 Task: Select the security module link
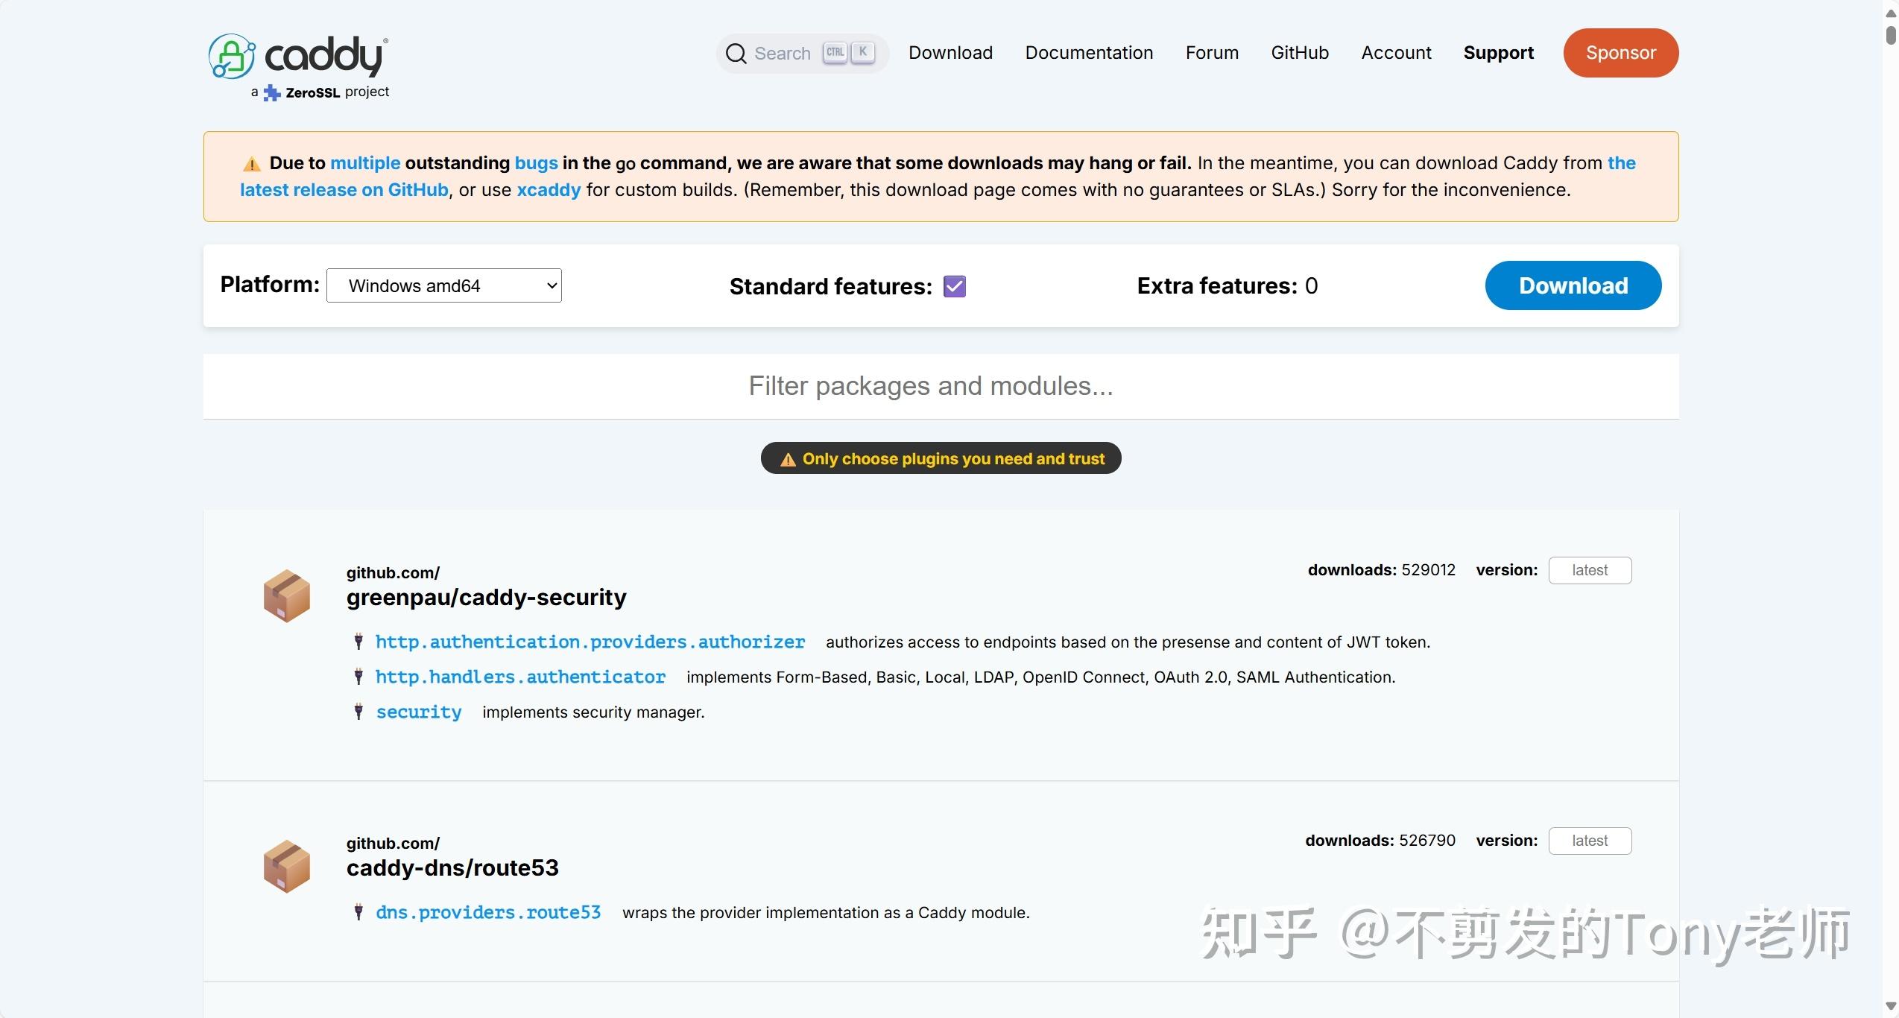click(x=419, y=712)
